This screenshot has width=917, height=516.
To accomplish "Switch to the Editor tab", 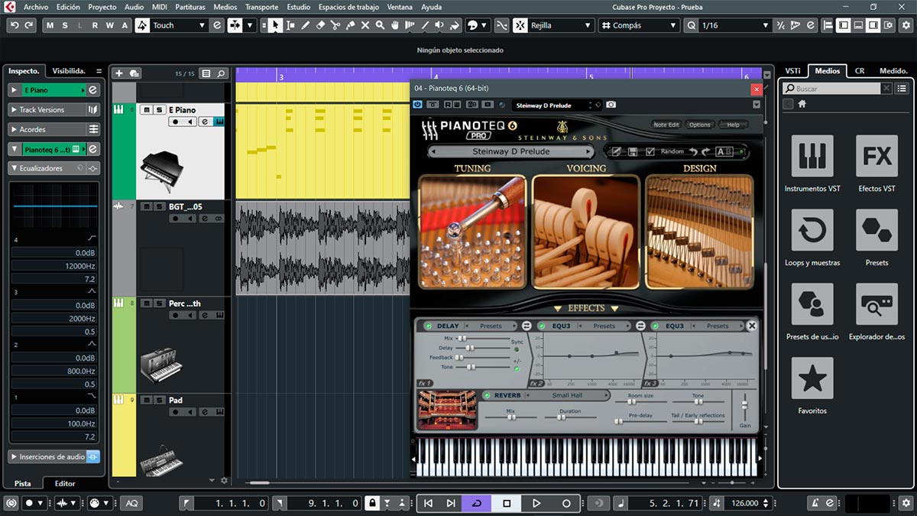I will coord(65,483).
